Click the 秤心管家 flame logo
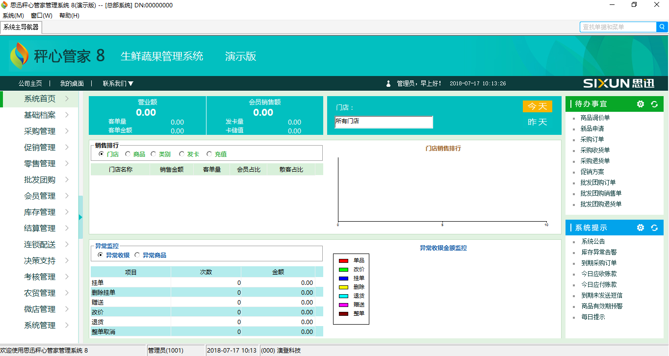The height and width of the screenshot is (356, 669). [20, 56]
